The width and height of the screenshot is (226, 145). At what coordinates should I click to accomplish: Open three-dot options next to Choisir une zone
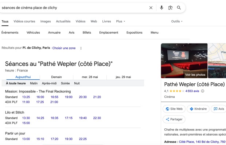(81, 48)
